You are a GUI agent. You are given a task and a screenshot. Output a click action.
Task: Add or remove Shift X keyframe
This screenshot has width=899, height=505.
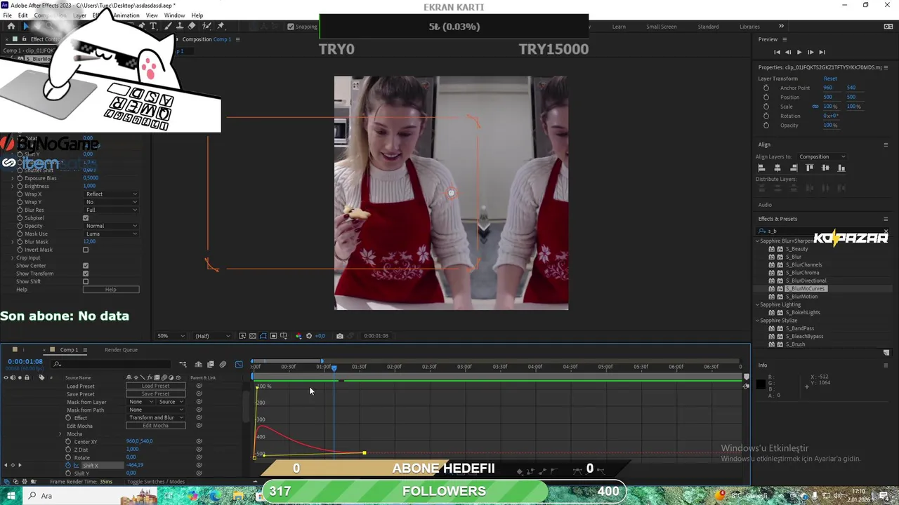pyautogui.click(x=13, y=465)
